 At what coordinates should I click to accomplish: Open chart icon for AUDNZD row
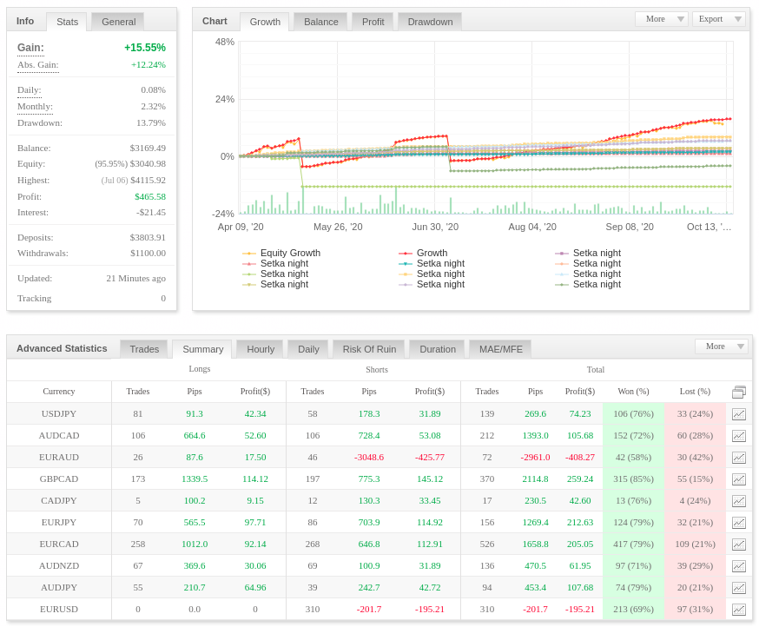coord(739,566)
